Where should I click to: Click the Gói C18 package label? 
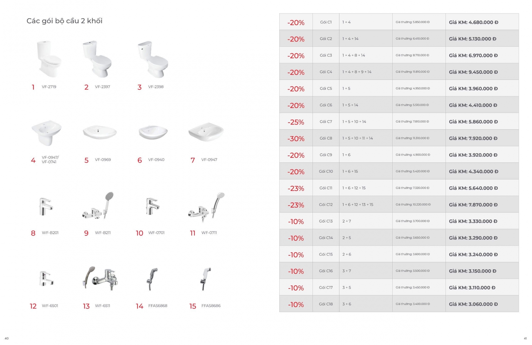(326, 304)
